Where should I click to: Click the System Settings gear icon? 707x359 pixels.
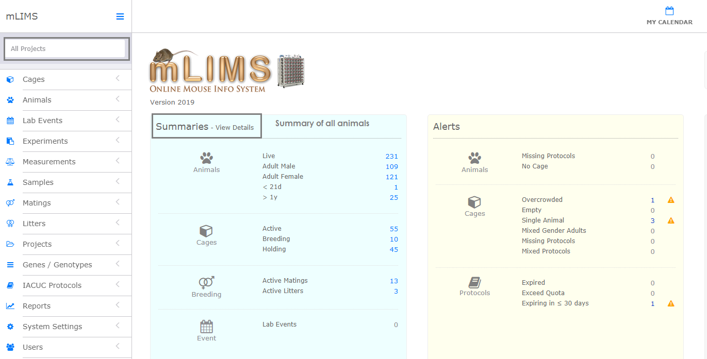pos(10,327)
